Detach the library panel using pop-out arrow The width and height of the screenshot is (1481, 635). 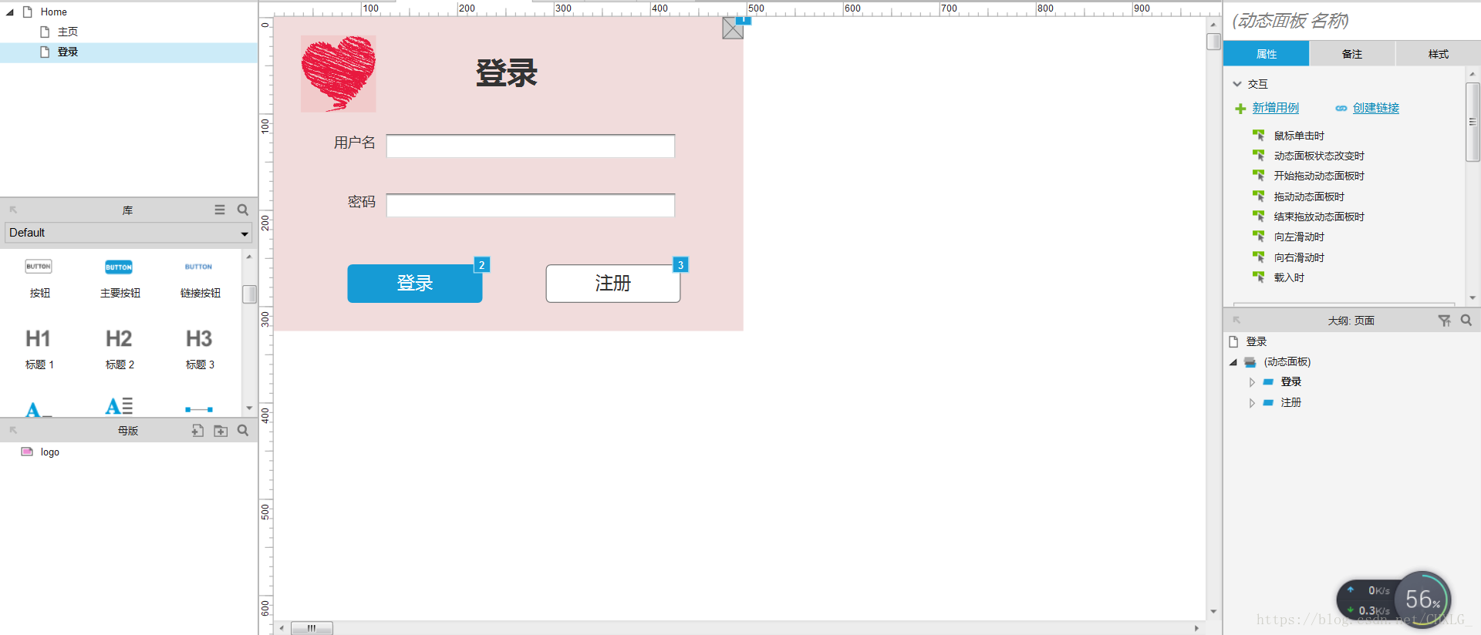[13, 210]
